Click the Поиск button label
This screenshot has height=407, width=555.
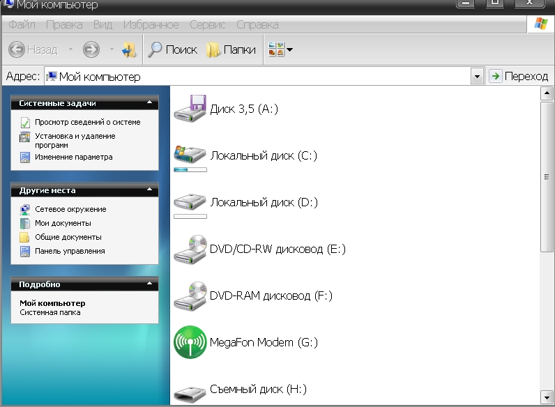181,49
